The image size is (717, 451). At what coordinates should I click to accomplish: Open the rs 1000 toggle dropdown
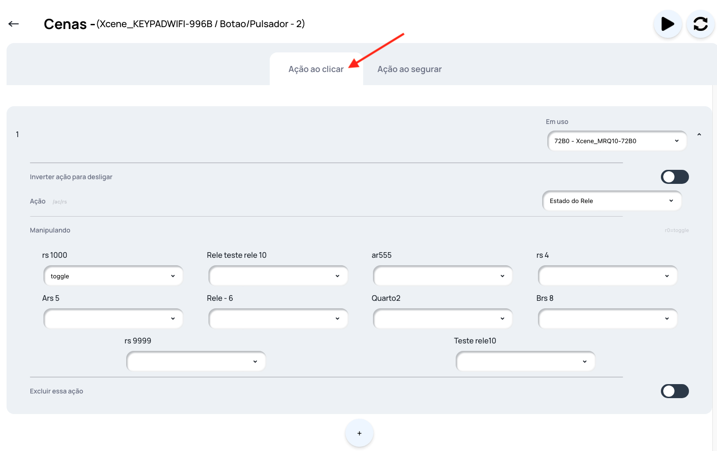[113, 276]
